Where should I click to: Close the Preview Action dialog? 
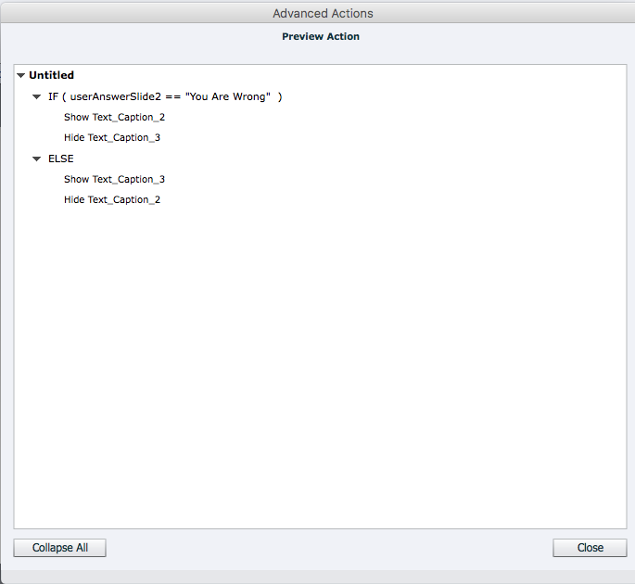coord(590,548)
